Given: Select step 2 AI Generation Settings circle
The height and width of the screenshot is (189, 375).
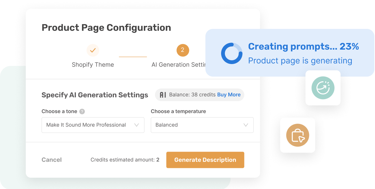Looking at the screenshot, I should pyautogui.click(x=183, y=50).
